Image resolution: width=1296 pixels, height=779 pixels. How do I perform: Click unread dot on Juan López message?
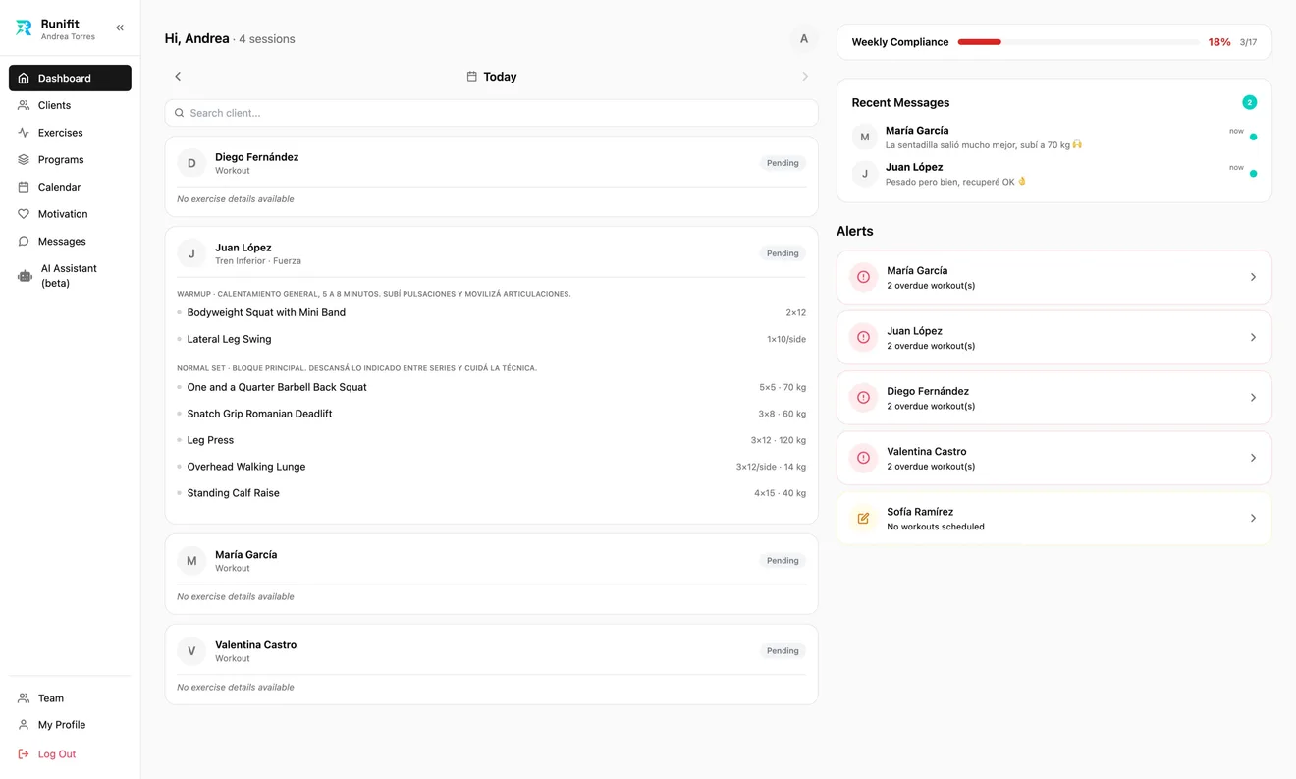(x=1253, y=174)
